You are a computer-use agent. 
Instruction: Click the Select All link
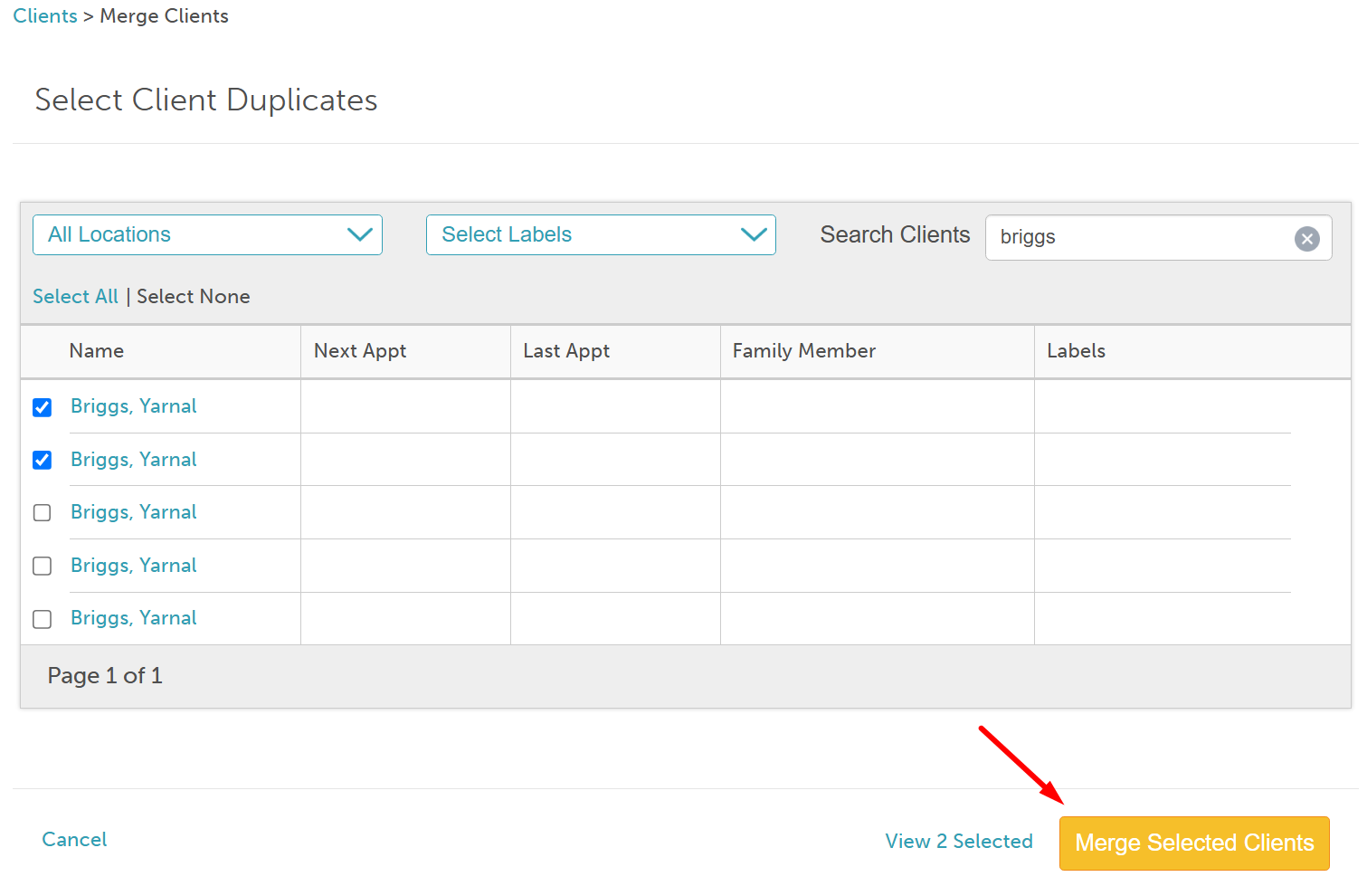pos(75,297)
